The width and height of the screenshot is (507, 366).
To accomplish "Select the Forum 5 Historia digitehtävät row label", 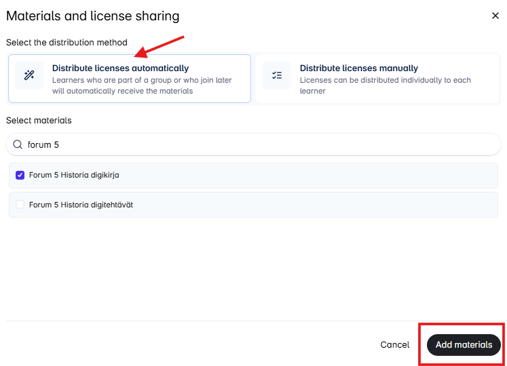I will pyautogui.click(x=81, y=205).
